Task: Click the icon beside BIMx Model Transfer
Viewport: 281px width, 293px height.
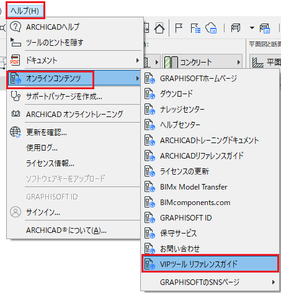Action: 149,187
